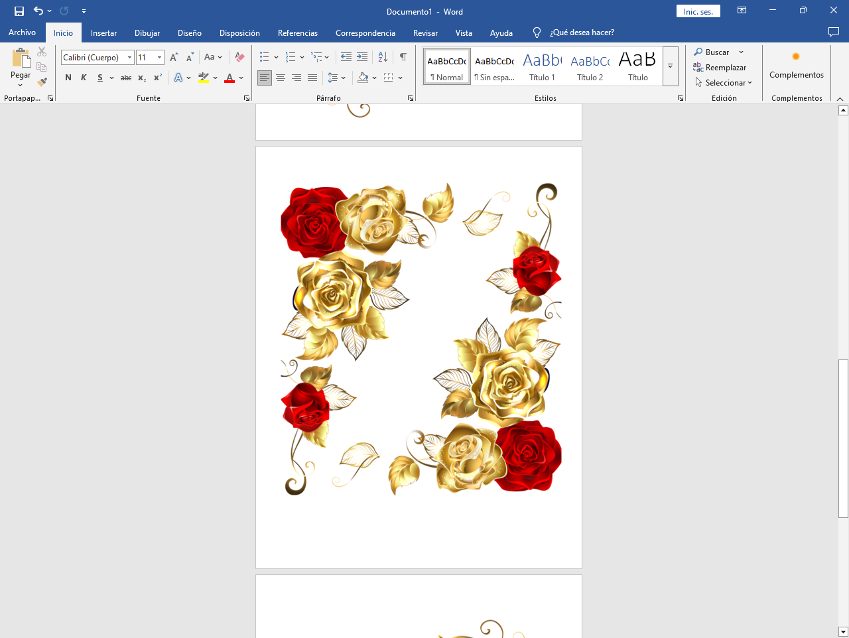Click the Reemplazar button

coord(720,68)
